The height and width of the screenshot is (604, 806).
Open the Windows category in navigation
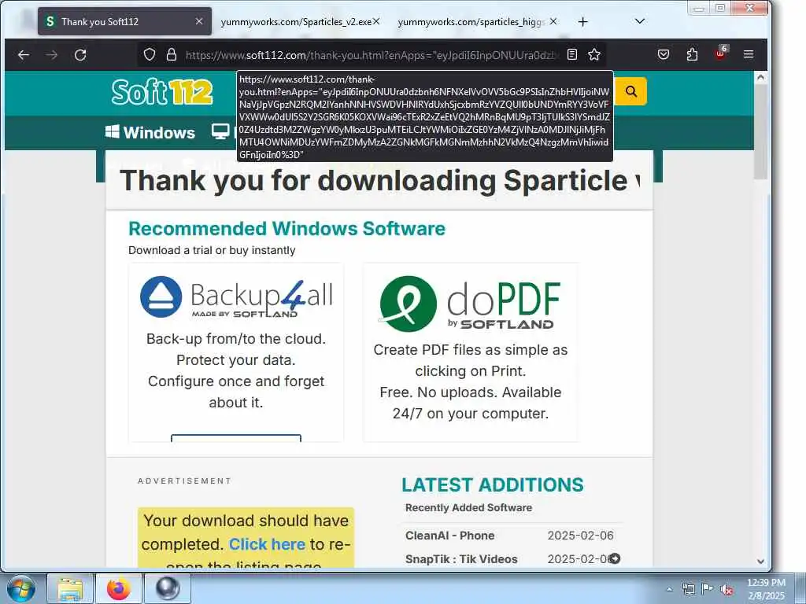coord(150,132)
